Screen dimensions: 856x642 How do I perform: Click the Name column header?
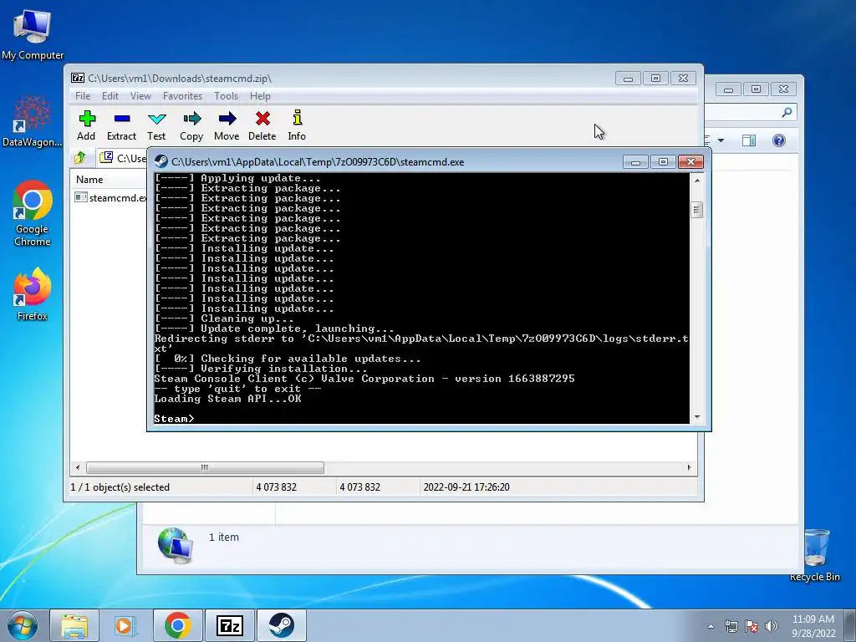tap(89, 180)
